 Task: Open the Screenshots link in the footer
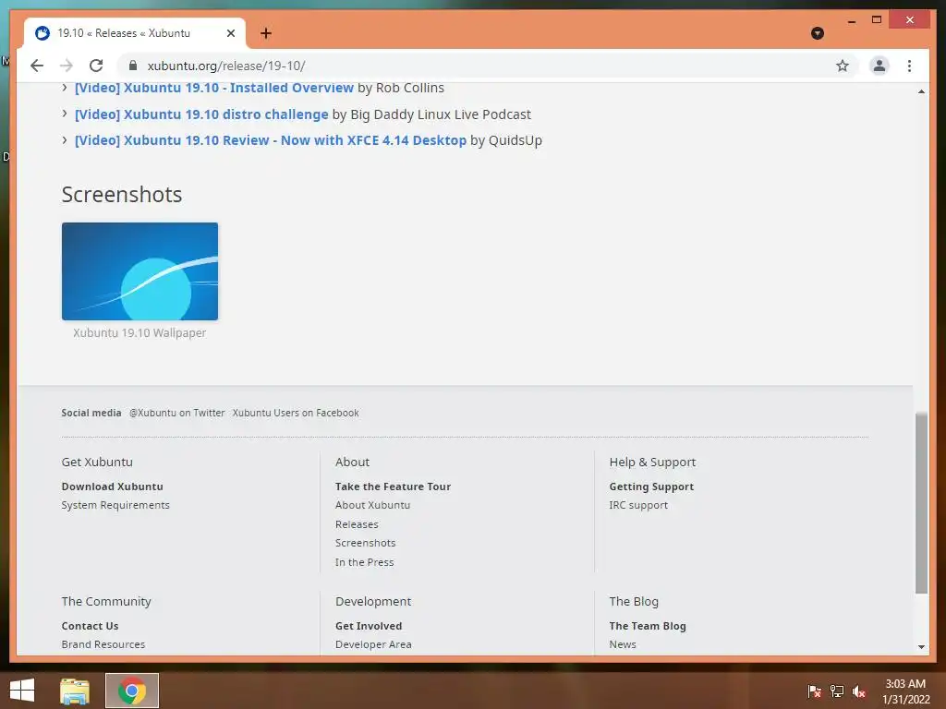pos(366,543)
